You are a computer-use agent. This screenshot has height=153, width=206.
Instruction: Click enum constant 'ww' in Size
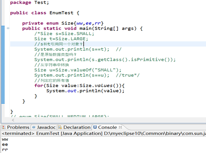(79, 23)
